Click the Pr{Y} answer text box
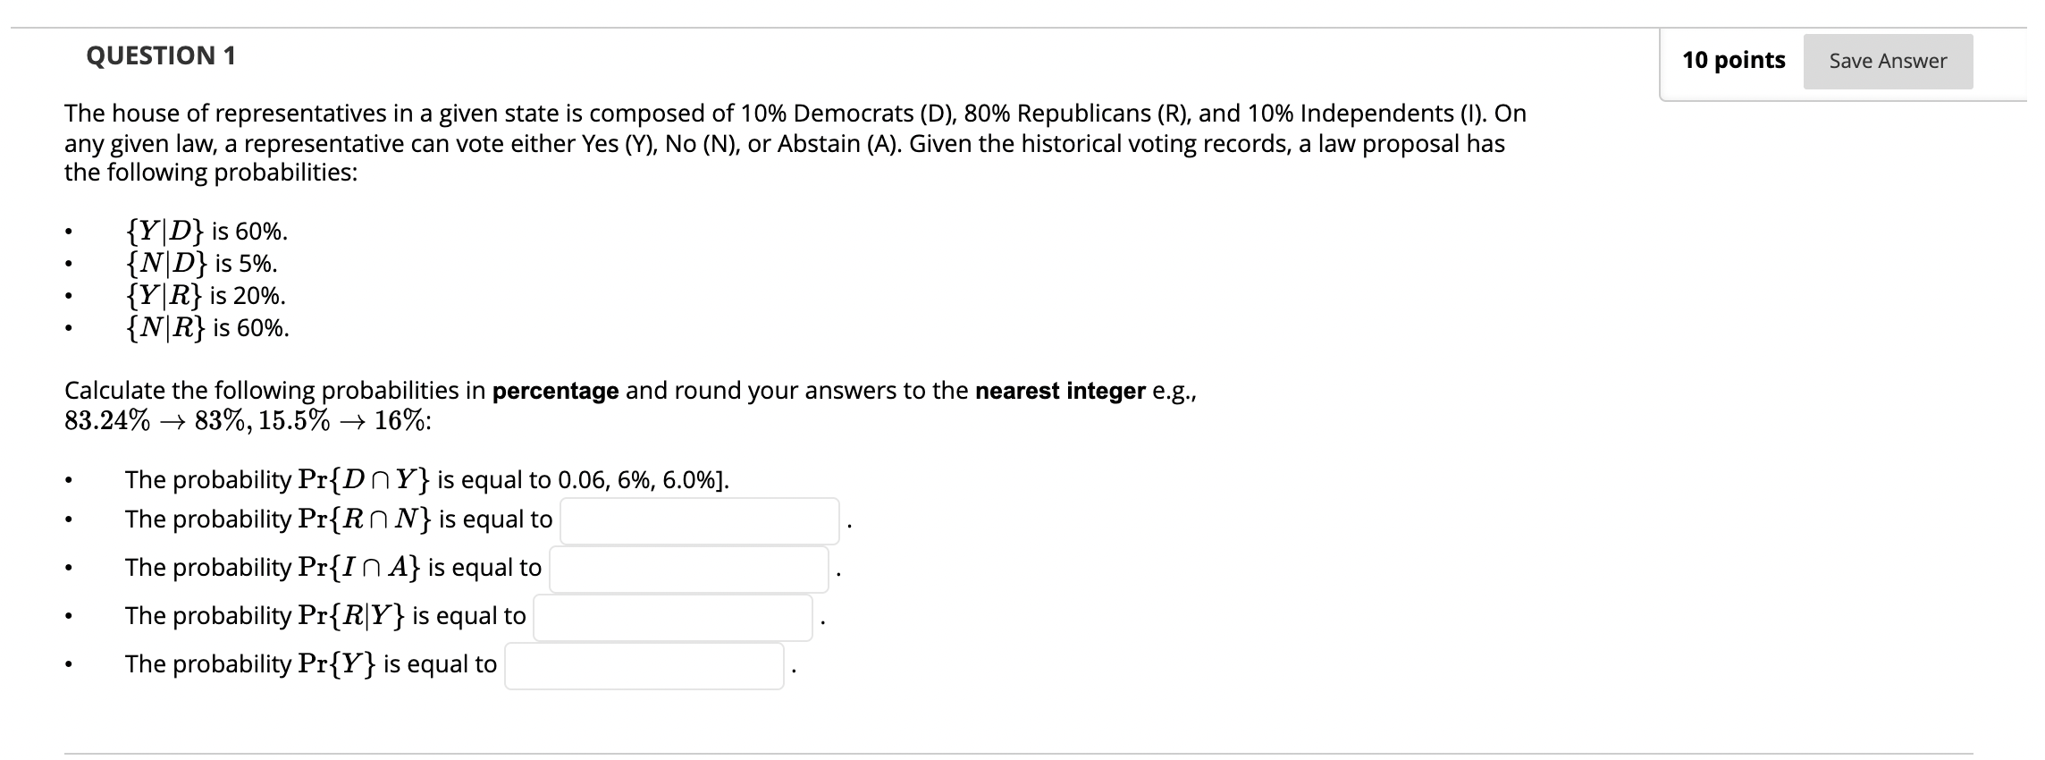Image resolution: width=2045 pixels, height=760 pixels. [x=644, y=666]
